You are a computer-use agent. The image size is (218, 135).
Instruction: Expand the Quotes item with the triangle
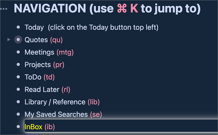pos(9,40)
